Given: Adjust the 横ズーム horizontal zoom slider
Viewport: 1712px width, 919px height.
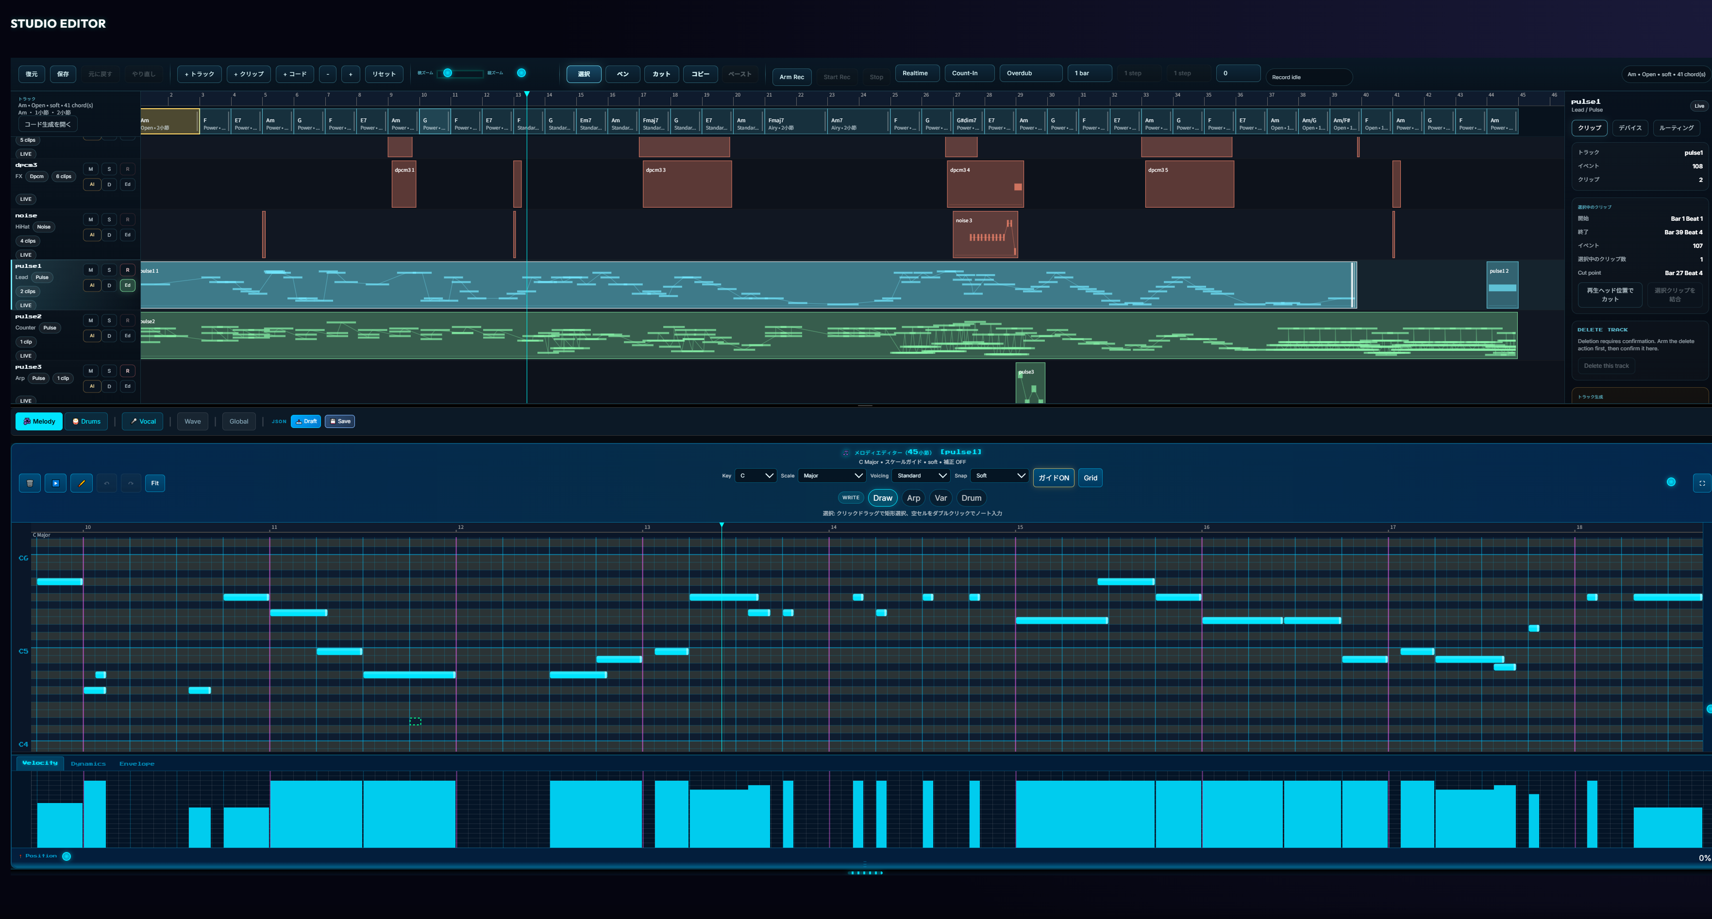Looking at the screenshot, I should pyautogui.click(x=460, y=73).
